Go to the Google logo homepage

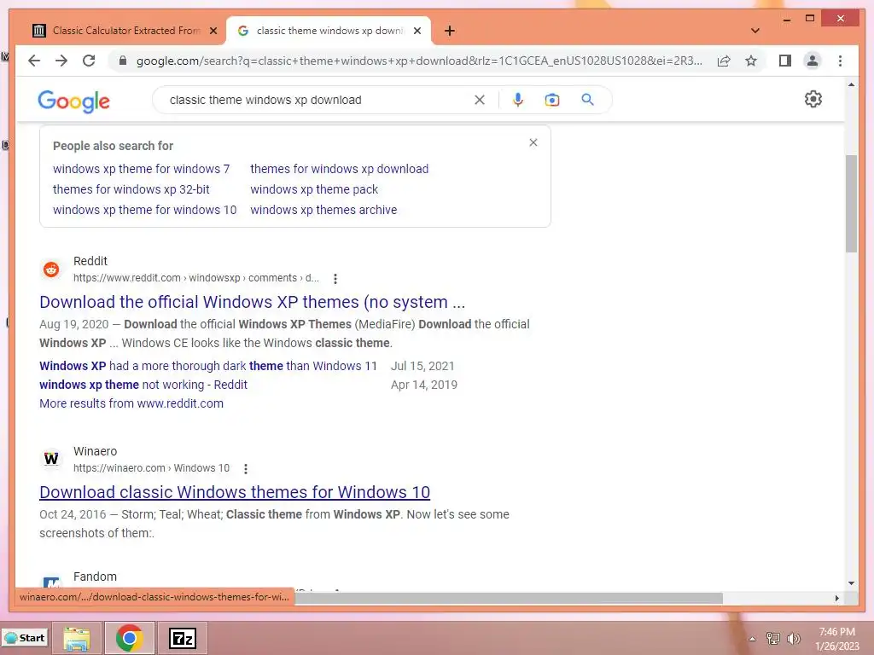[x=73, y=101]
